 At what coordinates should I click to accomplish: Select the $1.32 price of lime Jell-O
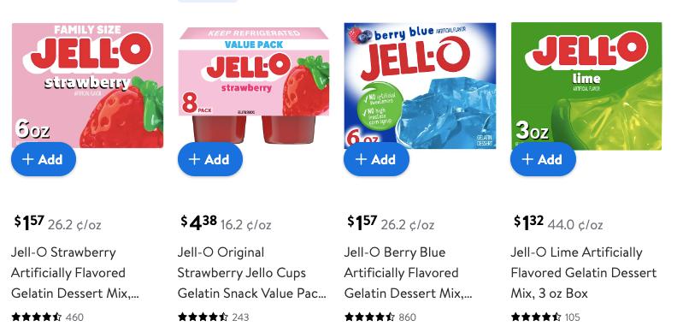529,223
